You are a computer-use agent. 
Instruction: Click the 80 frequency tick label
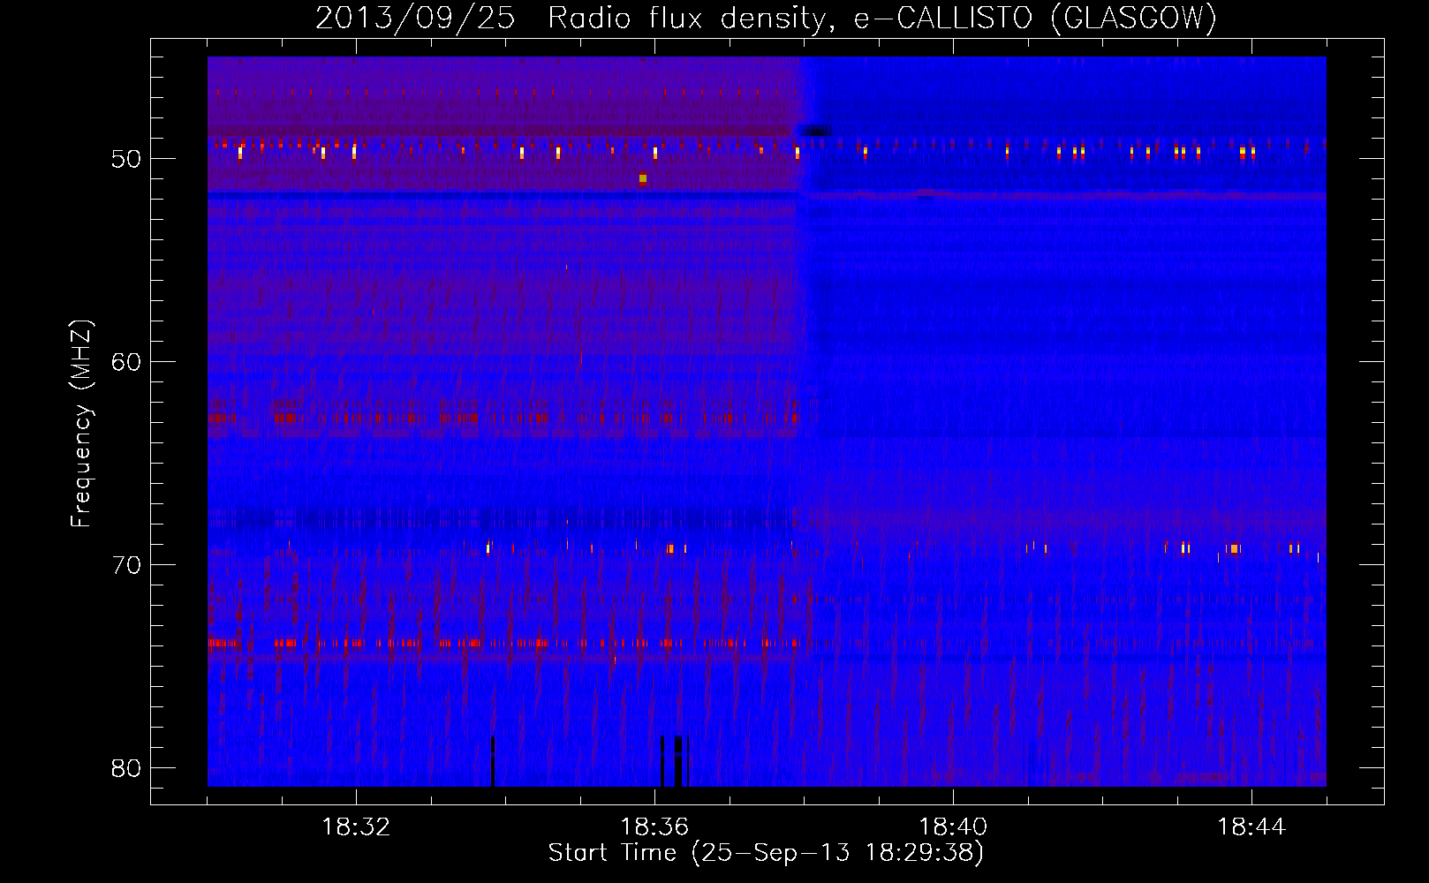coord(126,768)
